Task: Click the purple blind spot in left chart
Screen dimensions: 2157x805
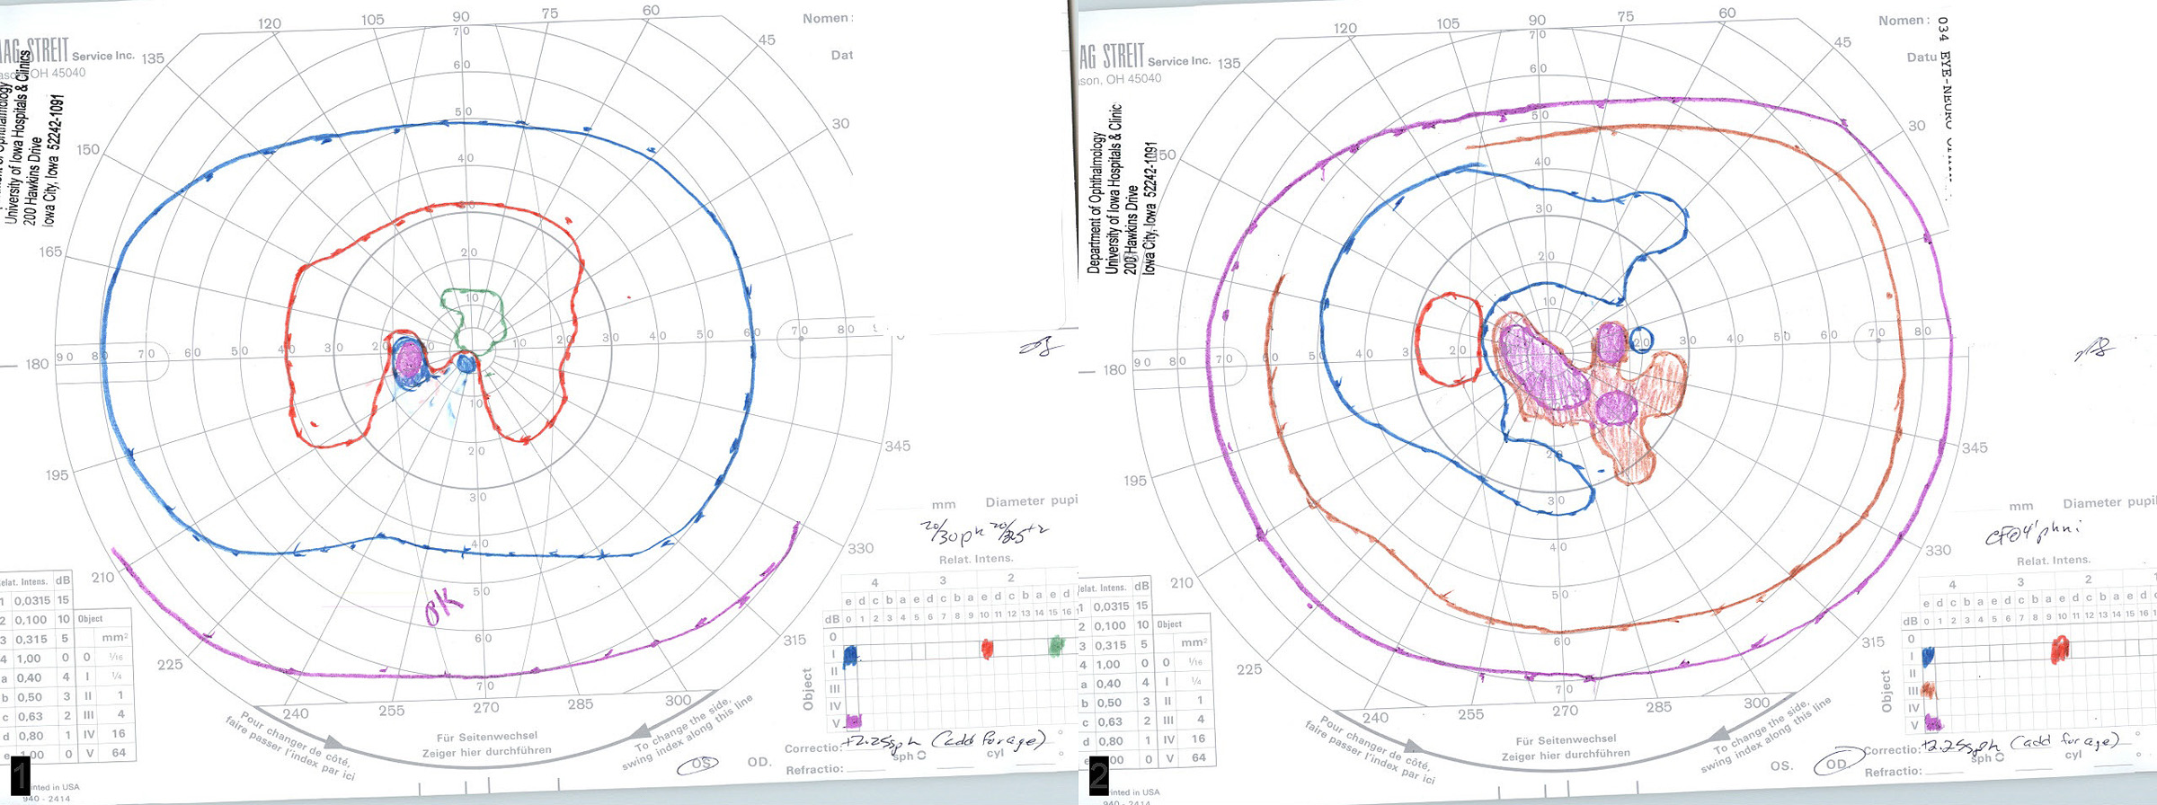Action: point(409,358)
